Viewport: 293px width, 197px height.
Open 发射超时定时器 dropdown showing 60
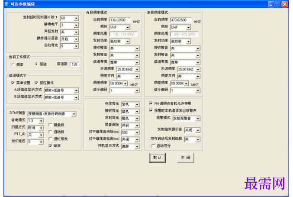pyautogui.click(x=70, y=18)
